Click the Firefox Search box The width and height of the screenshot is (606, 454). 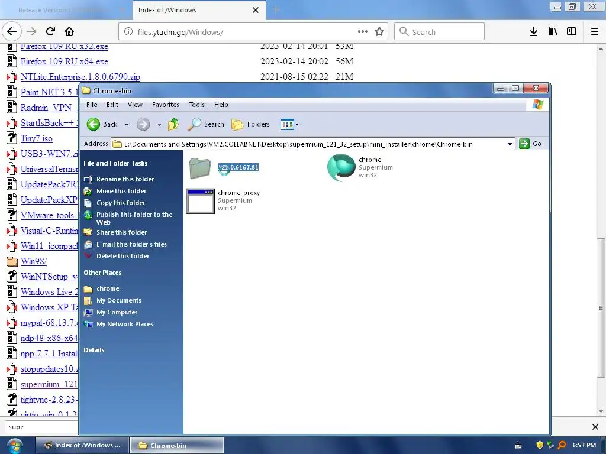439,32
